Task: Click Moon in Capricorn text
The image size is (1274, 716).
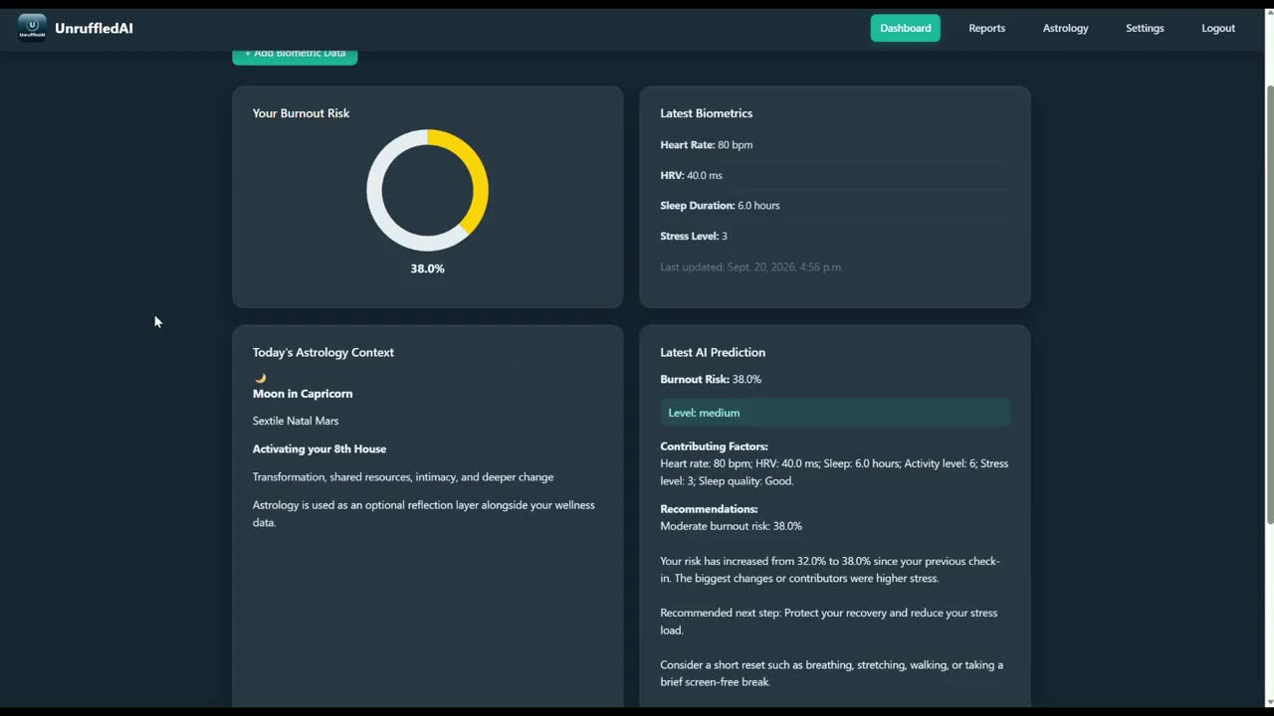Action: (x=303, y=394)
